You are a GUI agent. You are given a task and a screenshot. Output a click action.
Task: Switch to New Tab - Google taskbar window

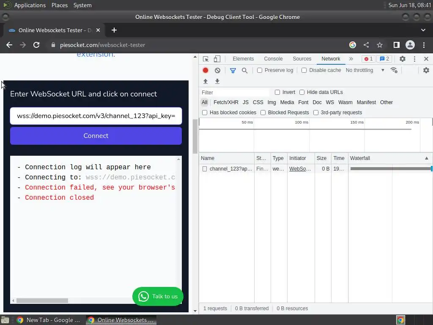48,320
